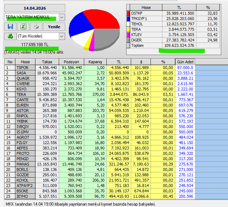The height and width of the screenshot is (207, 228).
Task: Select the BORLS stock cell
Action: click(x=25, y=170)
